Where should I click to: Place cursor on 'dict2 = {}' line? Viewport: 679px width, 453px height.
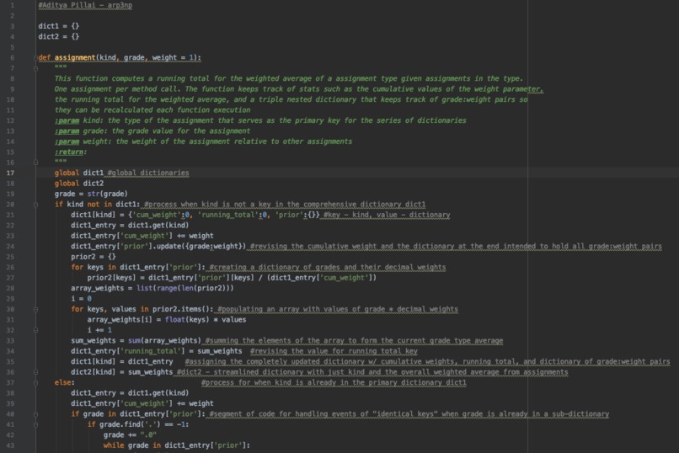pyautogui.click(x=58, y=36)
